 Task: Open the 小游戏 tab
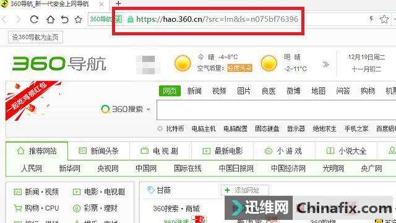click(284, 151)
